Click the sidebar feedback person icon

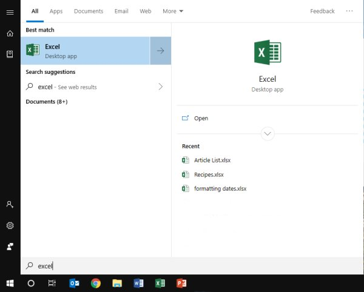click(x=10, y=247)
